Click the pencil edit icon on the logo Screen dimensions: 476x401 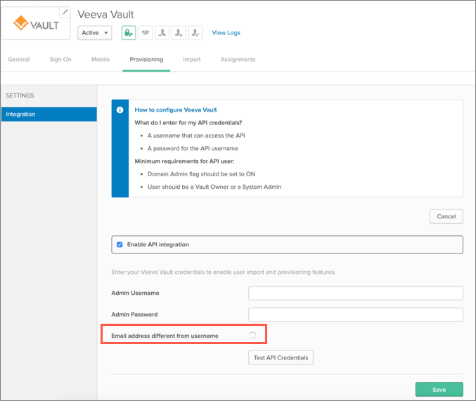click(x=65, y=12)
